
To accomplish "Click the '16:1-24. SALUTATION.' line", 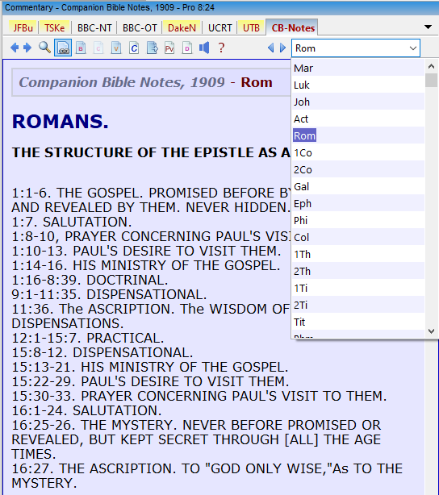I will (86, 410).
